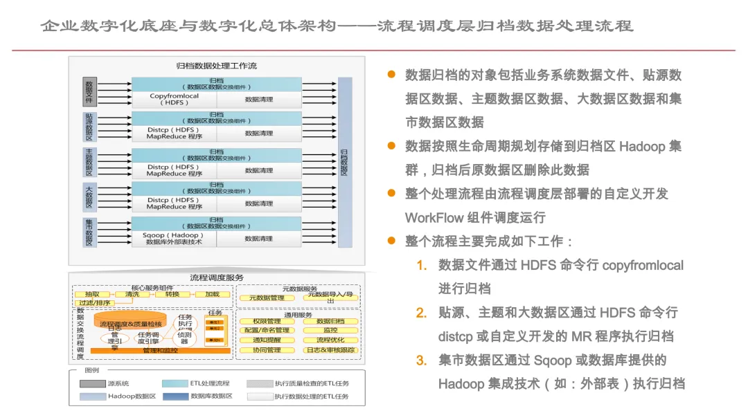Select the 集市数据区 source box

[89, 232]
